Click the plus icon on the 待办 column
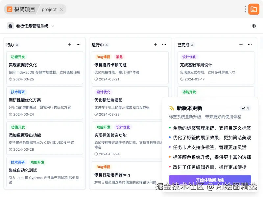The width and height of the screenshot is (263, 197). click(69, 44)
